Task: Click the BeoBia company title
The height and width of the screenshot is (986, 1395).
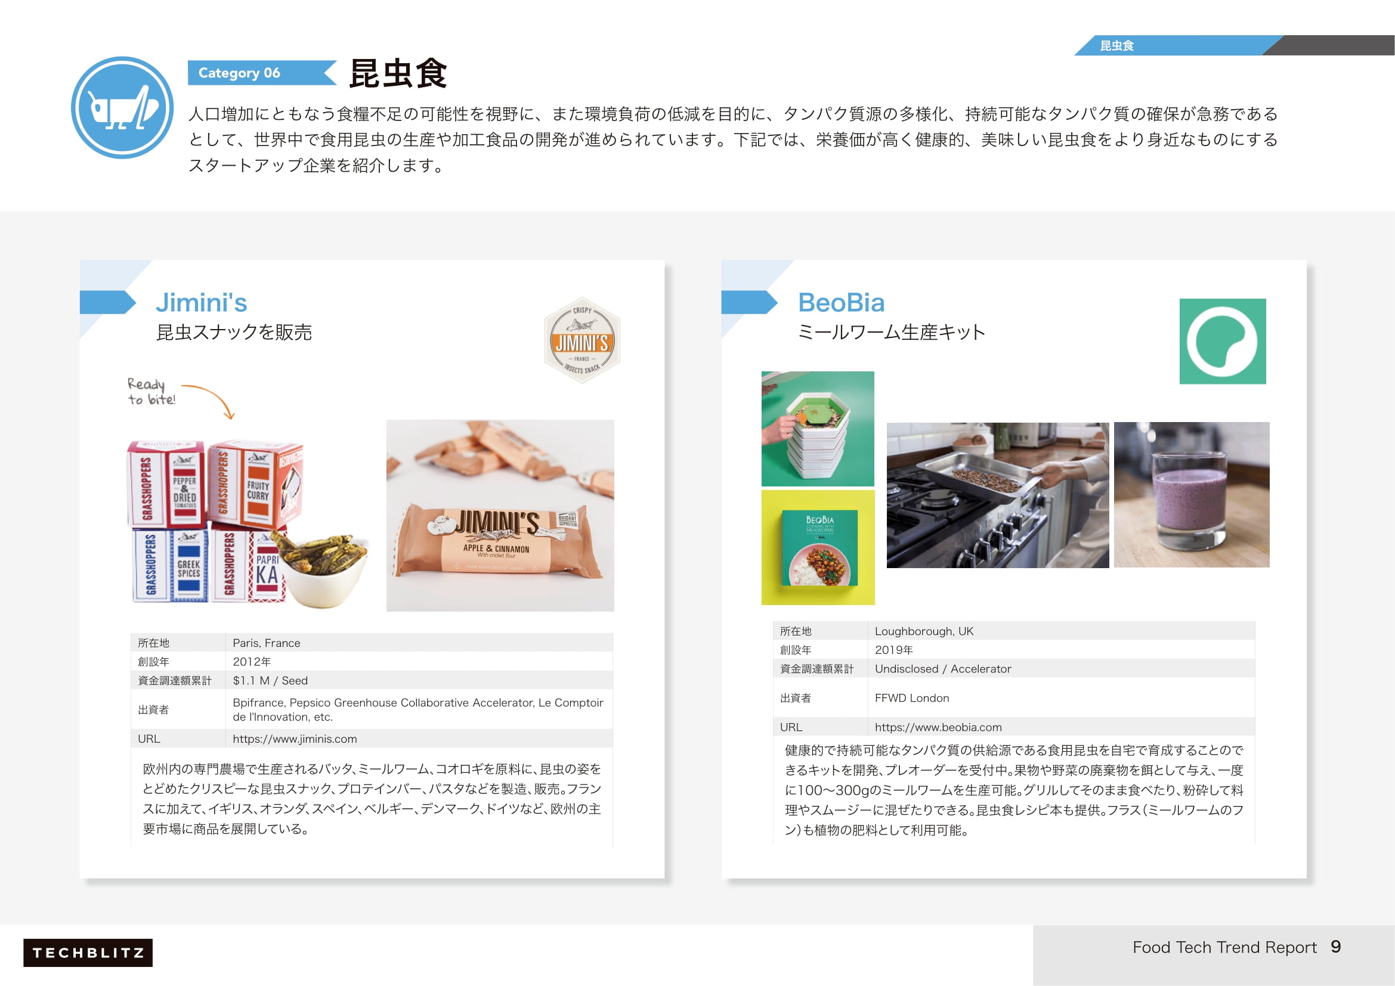Action: click(841, 302)
